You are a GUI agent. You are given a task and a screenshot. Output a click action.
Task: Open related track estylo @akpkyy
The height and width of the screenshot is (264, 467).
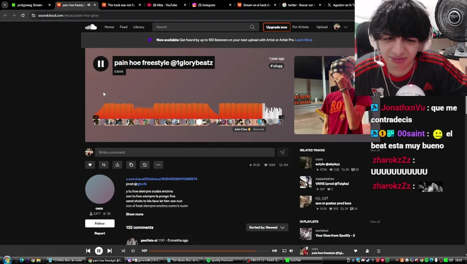point(327,164)
